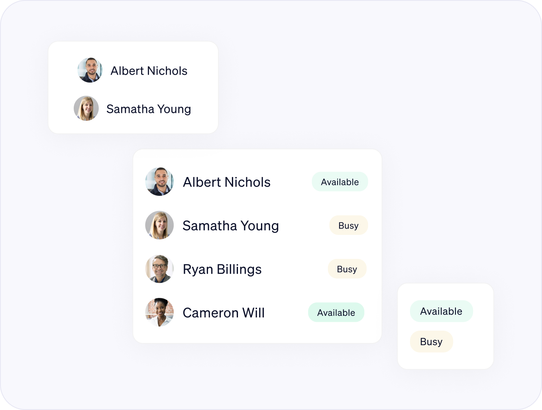Viewport: 542px width, 410px height.
Task: Click Samatha Young avatar in the two-person card
Action: pos(86,108)
